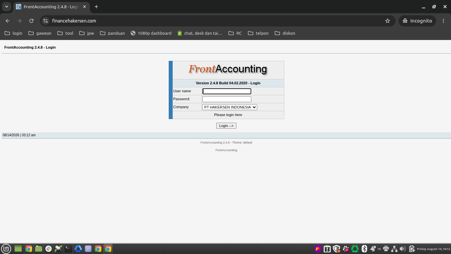View site information for financehakersen.com
The height and width of the screenshot is (254, 451).
pos(46,21)
